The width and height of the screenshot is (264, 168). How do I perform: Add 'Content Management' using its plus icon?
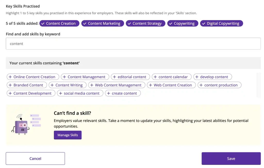64,77
